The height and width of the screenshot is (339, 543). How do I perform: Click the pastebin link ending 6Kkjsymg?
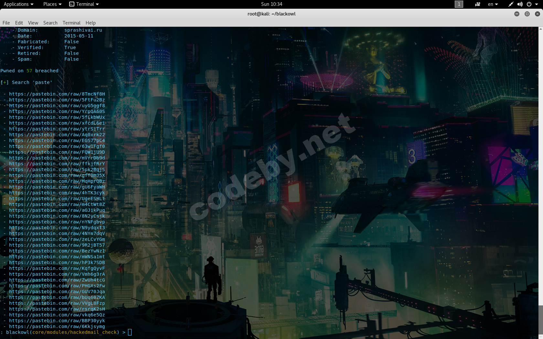[57, 326]
